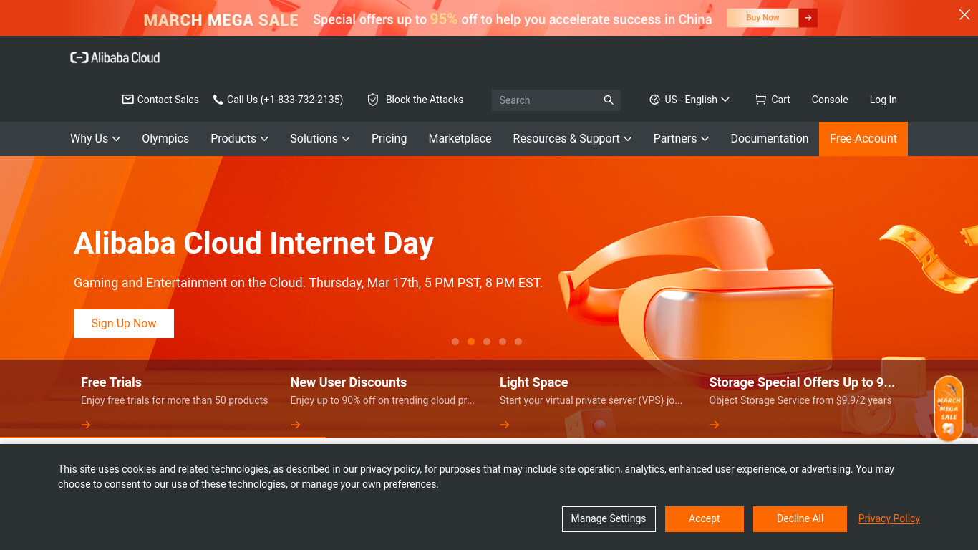Click Contact Sales
This screenshot has height=550, width=978.
pyautogui.click(x=168, y=100)
